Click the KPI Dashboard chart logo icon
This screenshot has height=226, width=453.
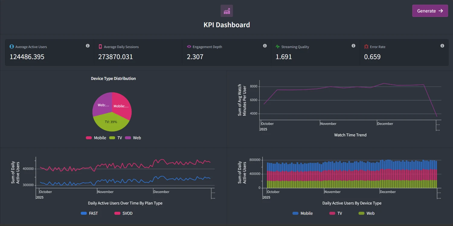point(227,11)
